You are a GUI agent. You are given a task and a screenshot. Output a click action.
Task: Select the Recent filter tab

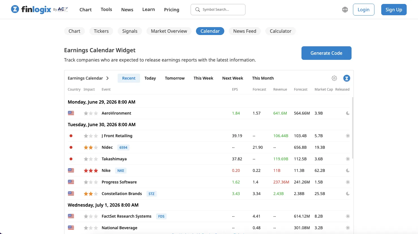(x=129, y=78)
